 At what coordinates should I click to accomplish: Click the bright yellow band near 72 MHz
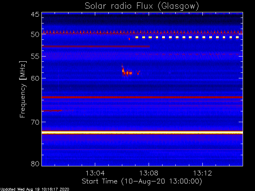point(142,133)
